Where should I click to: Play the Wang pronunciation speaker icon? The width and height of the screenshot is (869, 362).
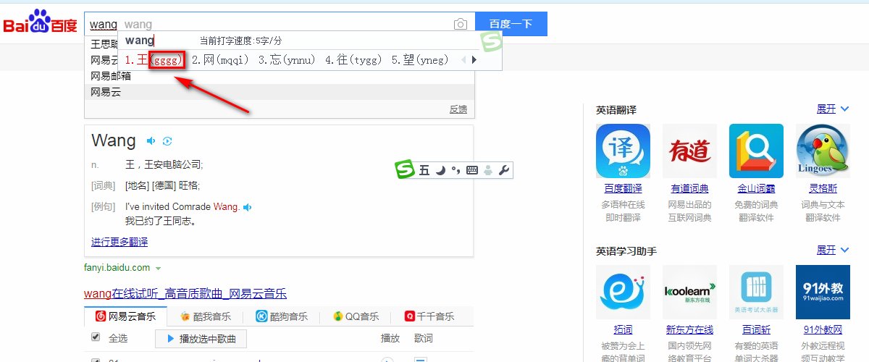point(151,140)
